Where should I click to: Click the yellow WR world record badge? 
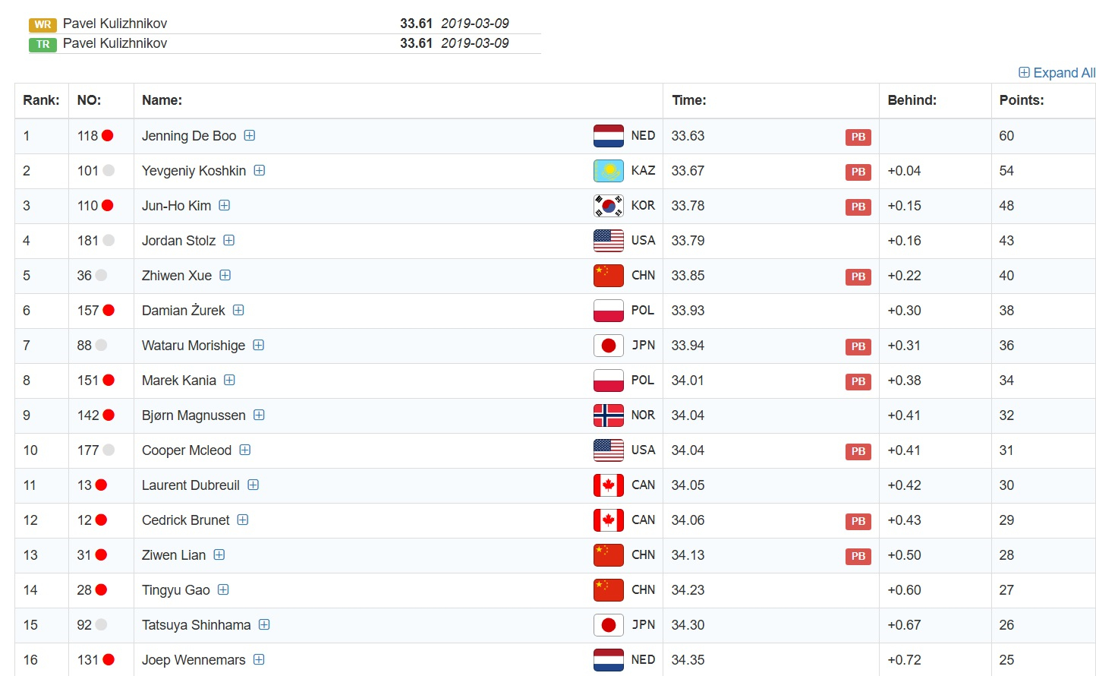[x=43, y=24]
